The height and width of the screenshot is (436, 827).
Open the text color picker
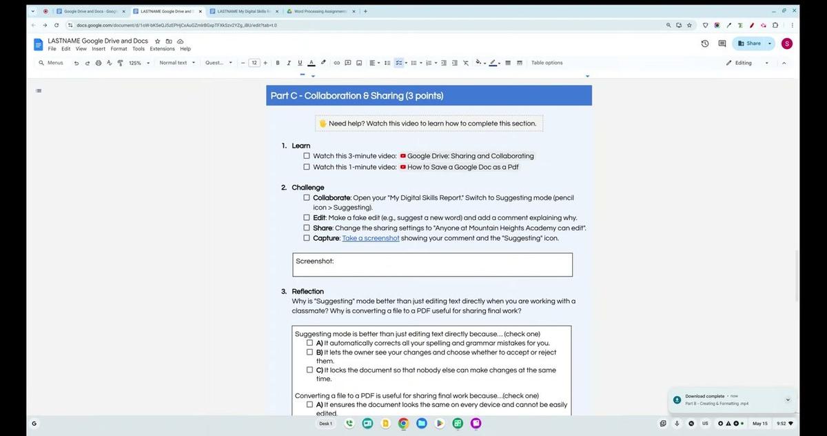pos(312,63)
